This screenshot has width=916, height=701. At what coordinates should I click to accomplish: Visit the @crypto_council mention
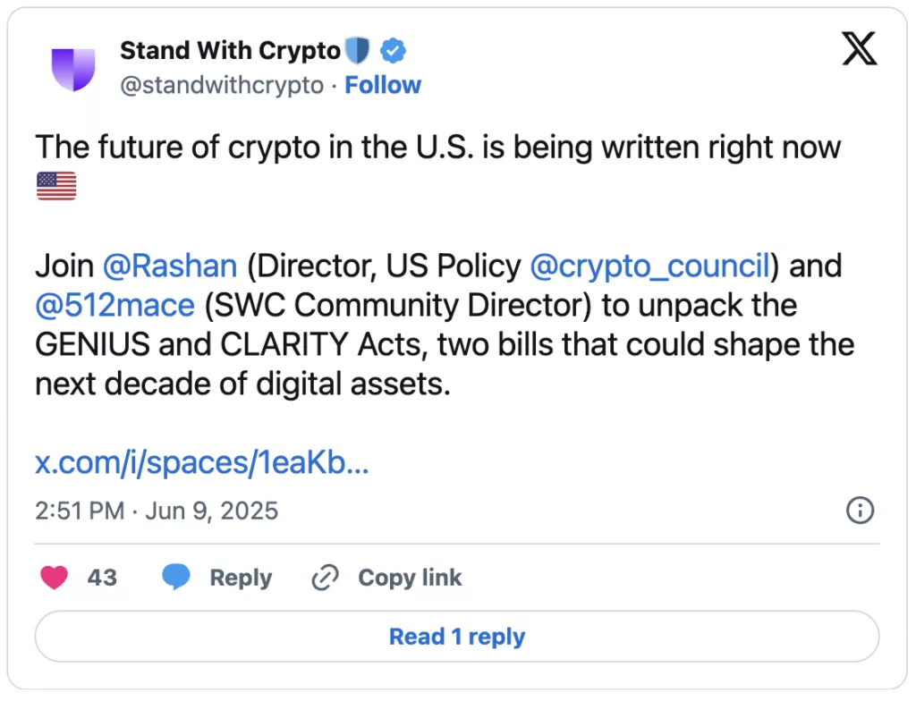tap(650, 266)
